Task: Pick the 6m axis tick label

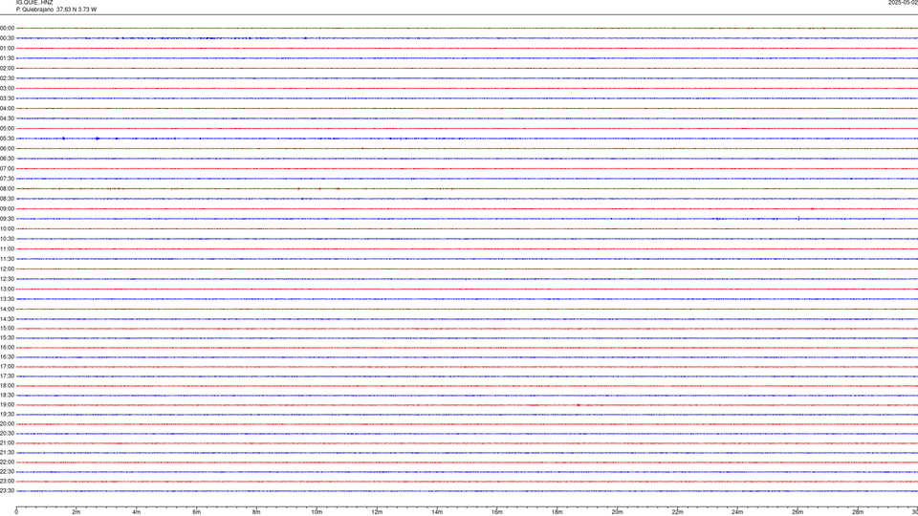Action: coord(197,512)
